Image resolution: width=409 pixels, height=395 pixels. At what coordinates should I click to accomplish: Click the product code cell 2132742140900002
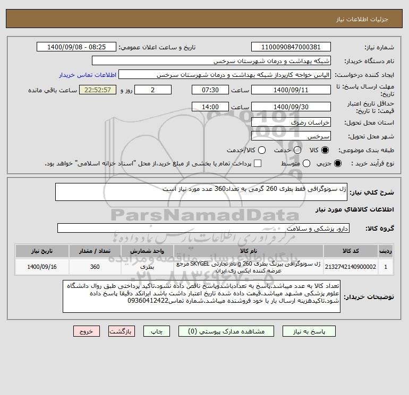click(351, 267)
